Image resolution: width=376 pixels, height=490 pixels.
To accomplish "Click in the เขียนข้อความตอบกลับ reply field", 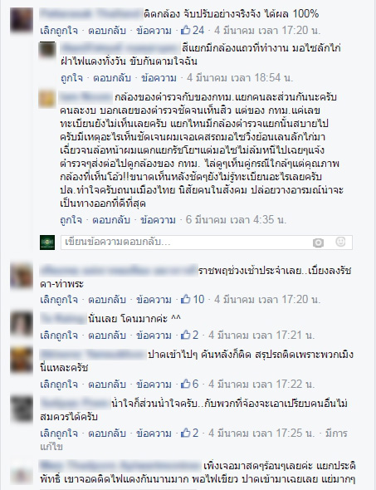I will click(x=207, y=243).
